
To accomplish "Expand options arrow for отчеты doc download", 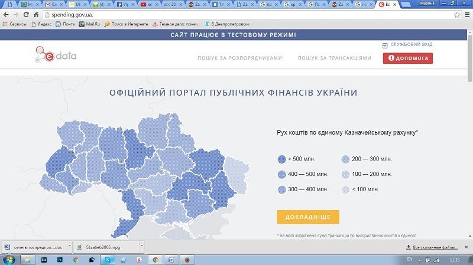I will pos(70,247).
